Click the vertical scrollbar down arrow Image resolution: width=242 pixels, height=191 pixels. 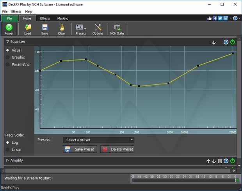coord(239,166)
